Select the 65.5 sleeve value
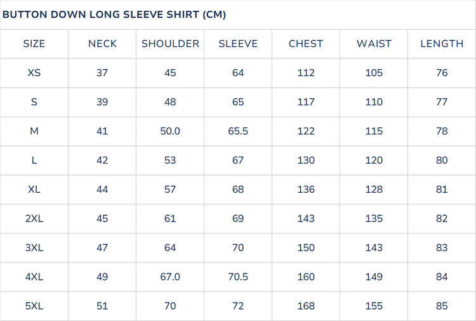 [x=238, y=131]
